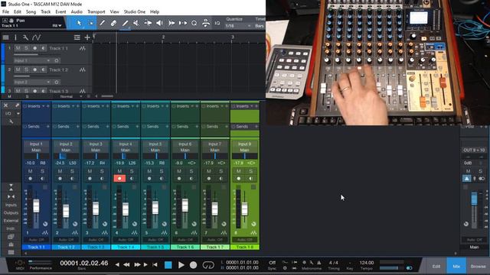Detach the mixer console with arrow icon
This screenshot has height=275, width=490.
[17, 105]
